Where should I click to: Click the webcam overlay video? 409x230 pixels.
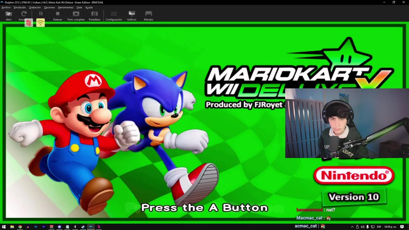347,123
